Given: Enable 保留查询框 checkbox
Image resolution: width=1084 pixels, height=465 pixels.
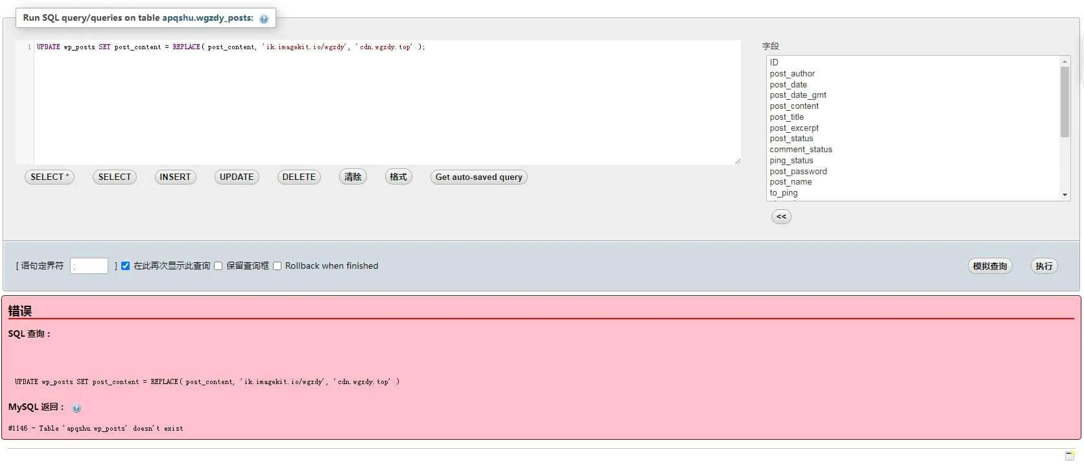Looking at the screenshot, I should [x=218, y=266].
